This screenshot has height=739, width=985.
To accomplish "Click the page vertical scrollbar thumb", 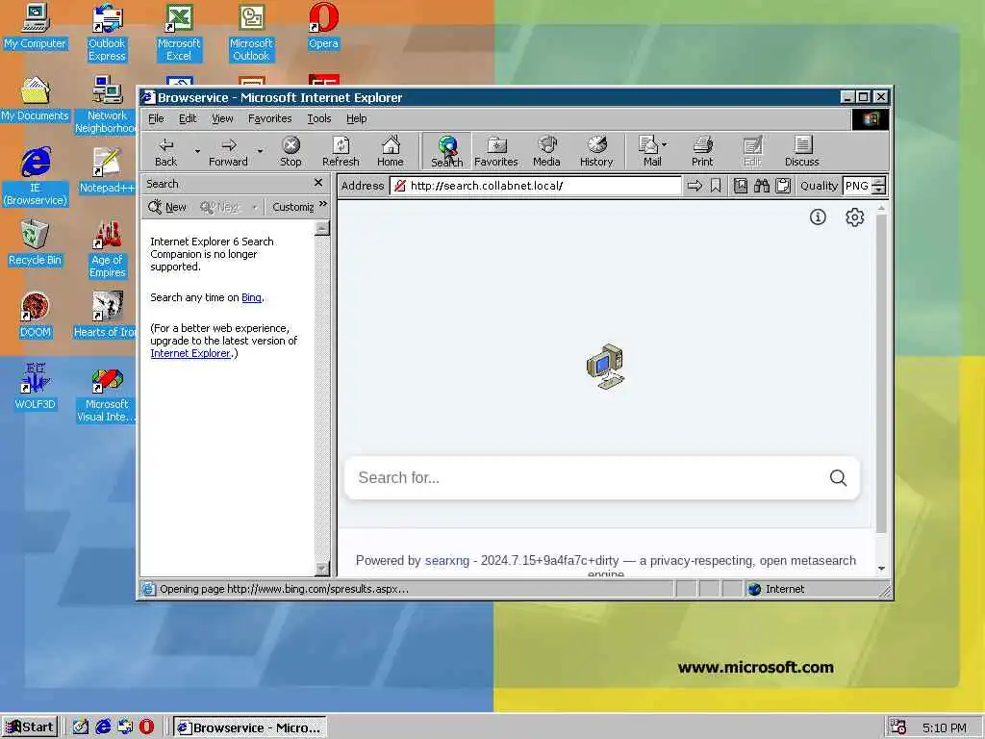I will tap(881, 373).
